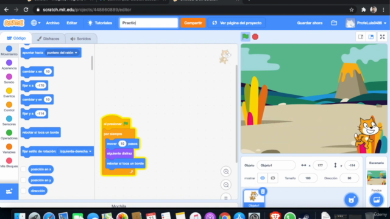Reload the browser page
The width and height of the screenshot is (390, 219).
coord(26,10)
